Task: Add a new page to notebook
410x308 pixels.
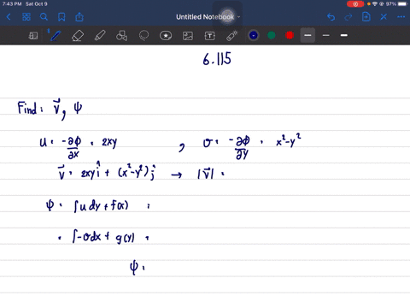Action: point(366,17)
